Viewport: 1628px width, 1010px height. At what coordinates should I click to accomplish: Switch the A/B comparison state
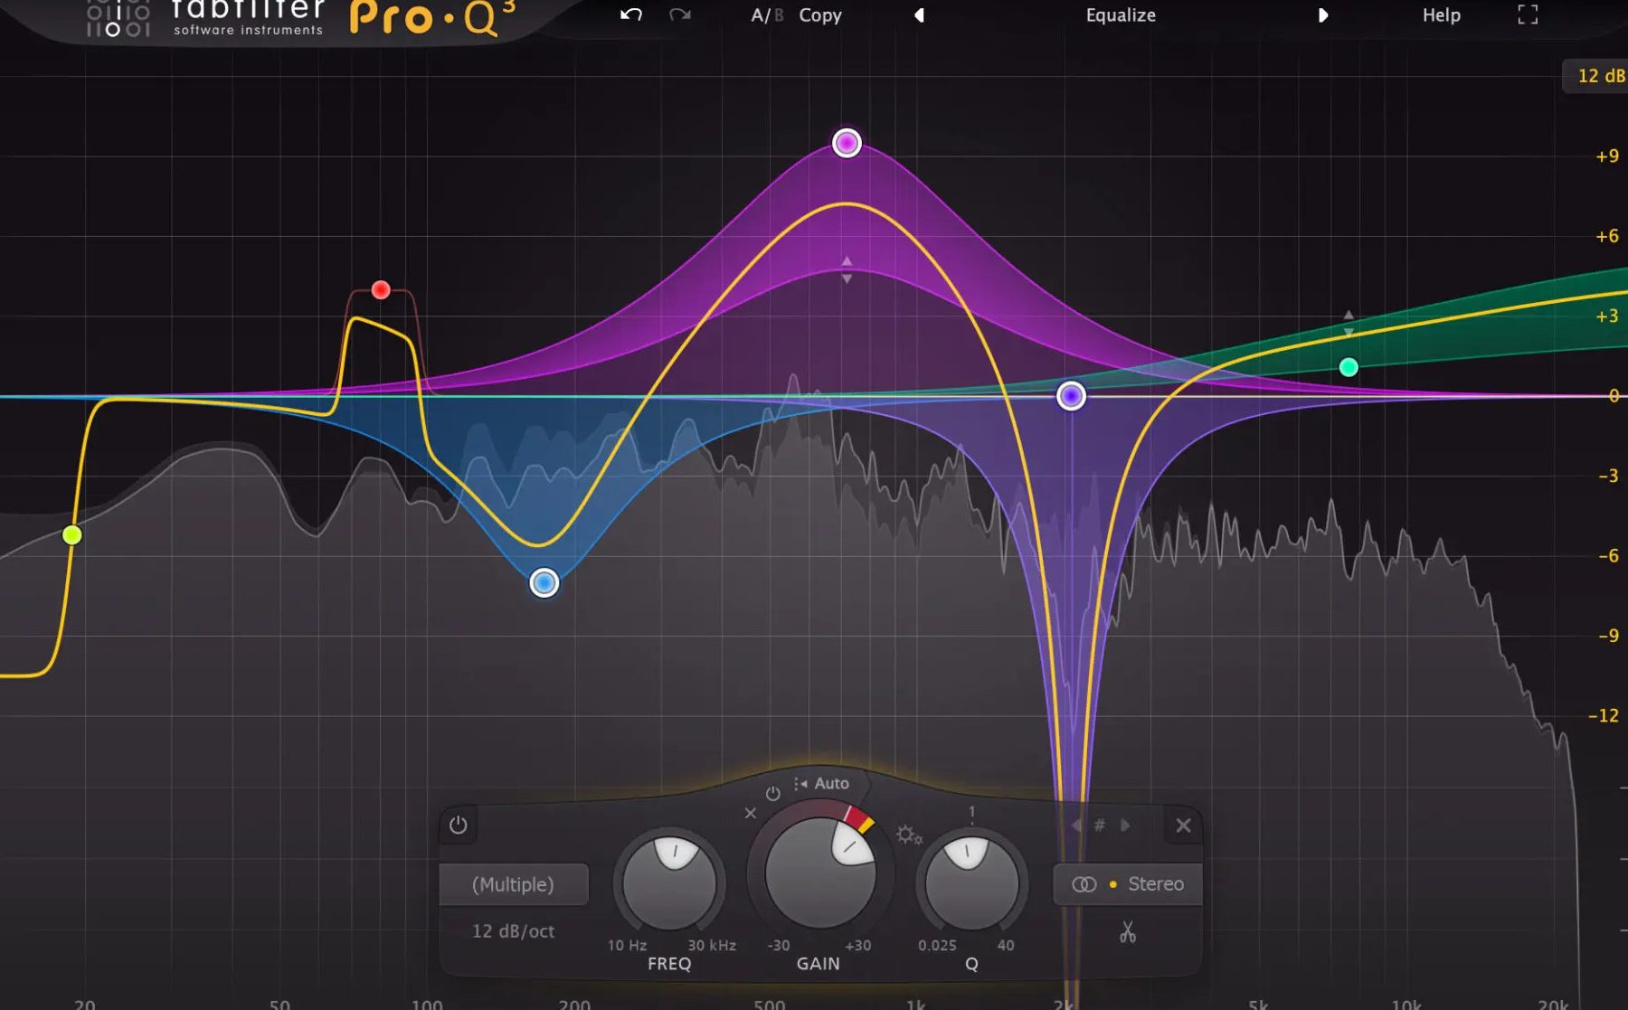pos(766,15)
